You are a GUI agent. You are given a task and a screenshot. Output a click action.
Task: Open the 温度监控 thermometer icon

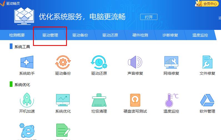click(x=172, y=100)
